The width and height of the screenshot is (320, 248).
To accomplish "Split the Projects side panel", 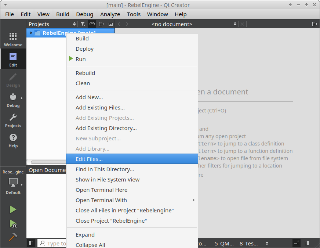I will [101, 24].
